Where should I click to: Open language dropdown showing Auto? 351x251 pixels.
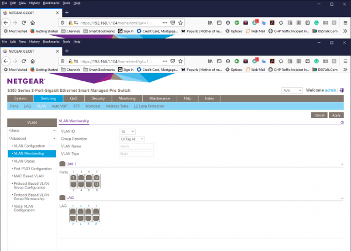coord(292,90)
